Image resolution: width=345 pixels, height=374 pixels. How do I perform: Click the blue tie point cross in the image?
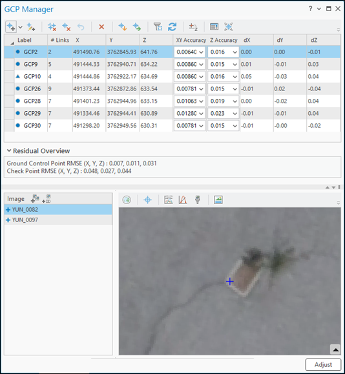click(x=230, y=282)
